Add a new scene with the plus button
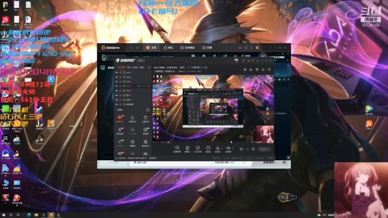The image size is (388, 218). point(149,67)
